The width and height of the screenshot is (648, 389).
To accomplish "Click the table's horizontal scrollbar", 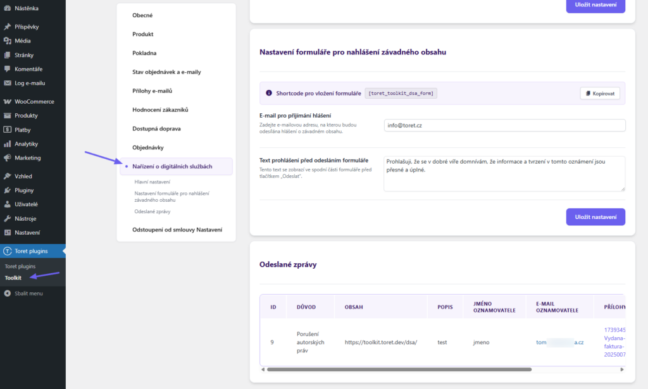I will tap(399, 369).
